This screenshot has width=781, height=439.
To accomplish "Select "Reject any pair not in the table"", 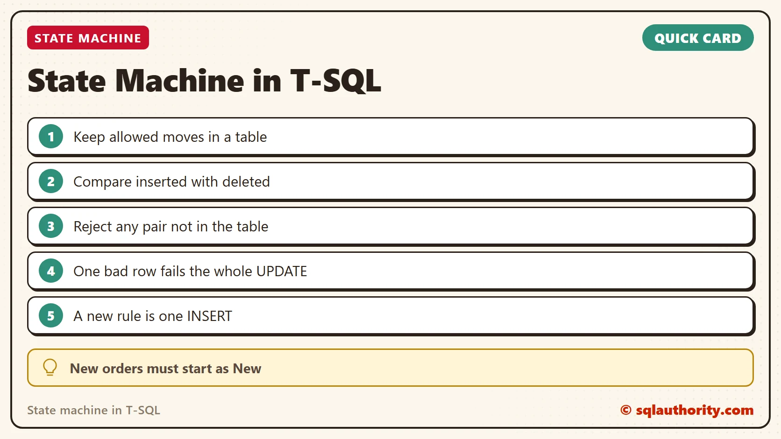I will click(171, 227).
